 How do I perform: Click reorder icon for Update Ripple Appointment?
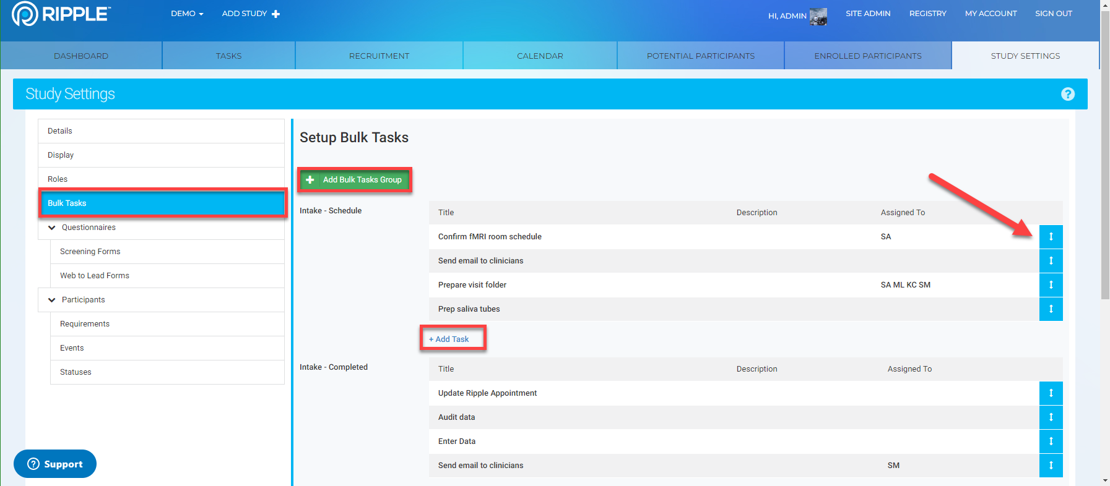1051,393
